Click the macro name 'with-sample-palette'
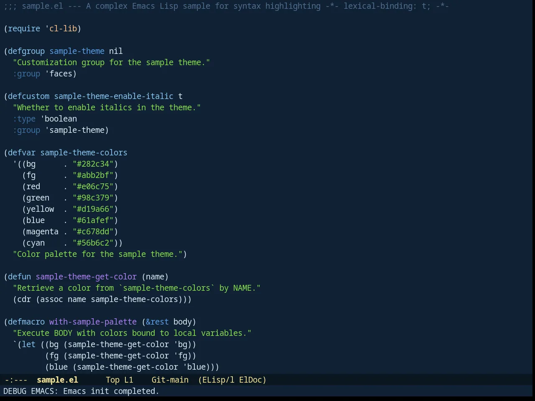The width and height of the screenshot is (535, 401). coord(93,322)
